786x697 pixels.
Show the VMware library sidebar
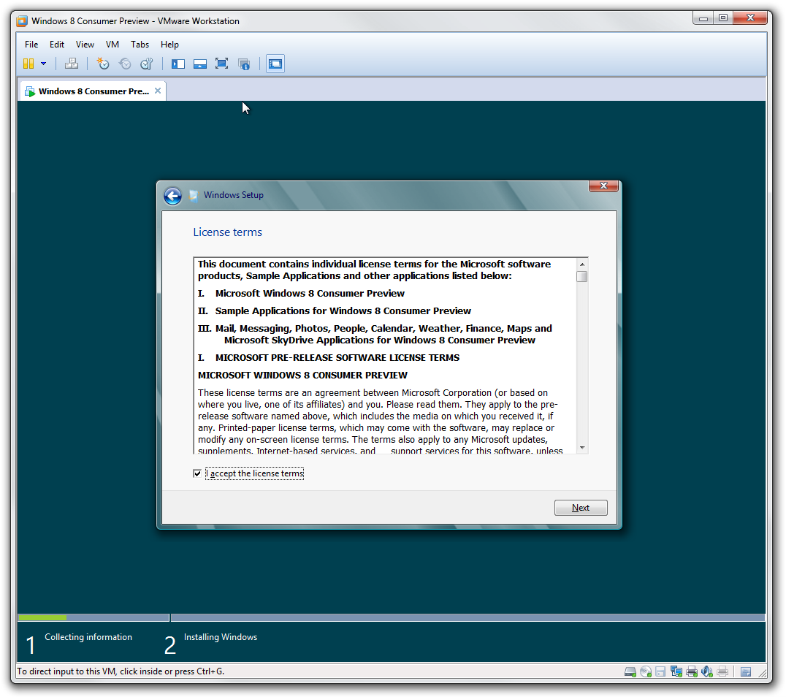coord(178,64)
